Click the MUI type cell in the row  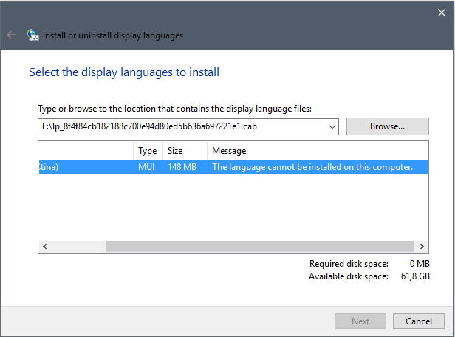click(147, 167)
